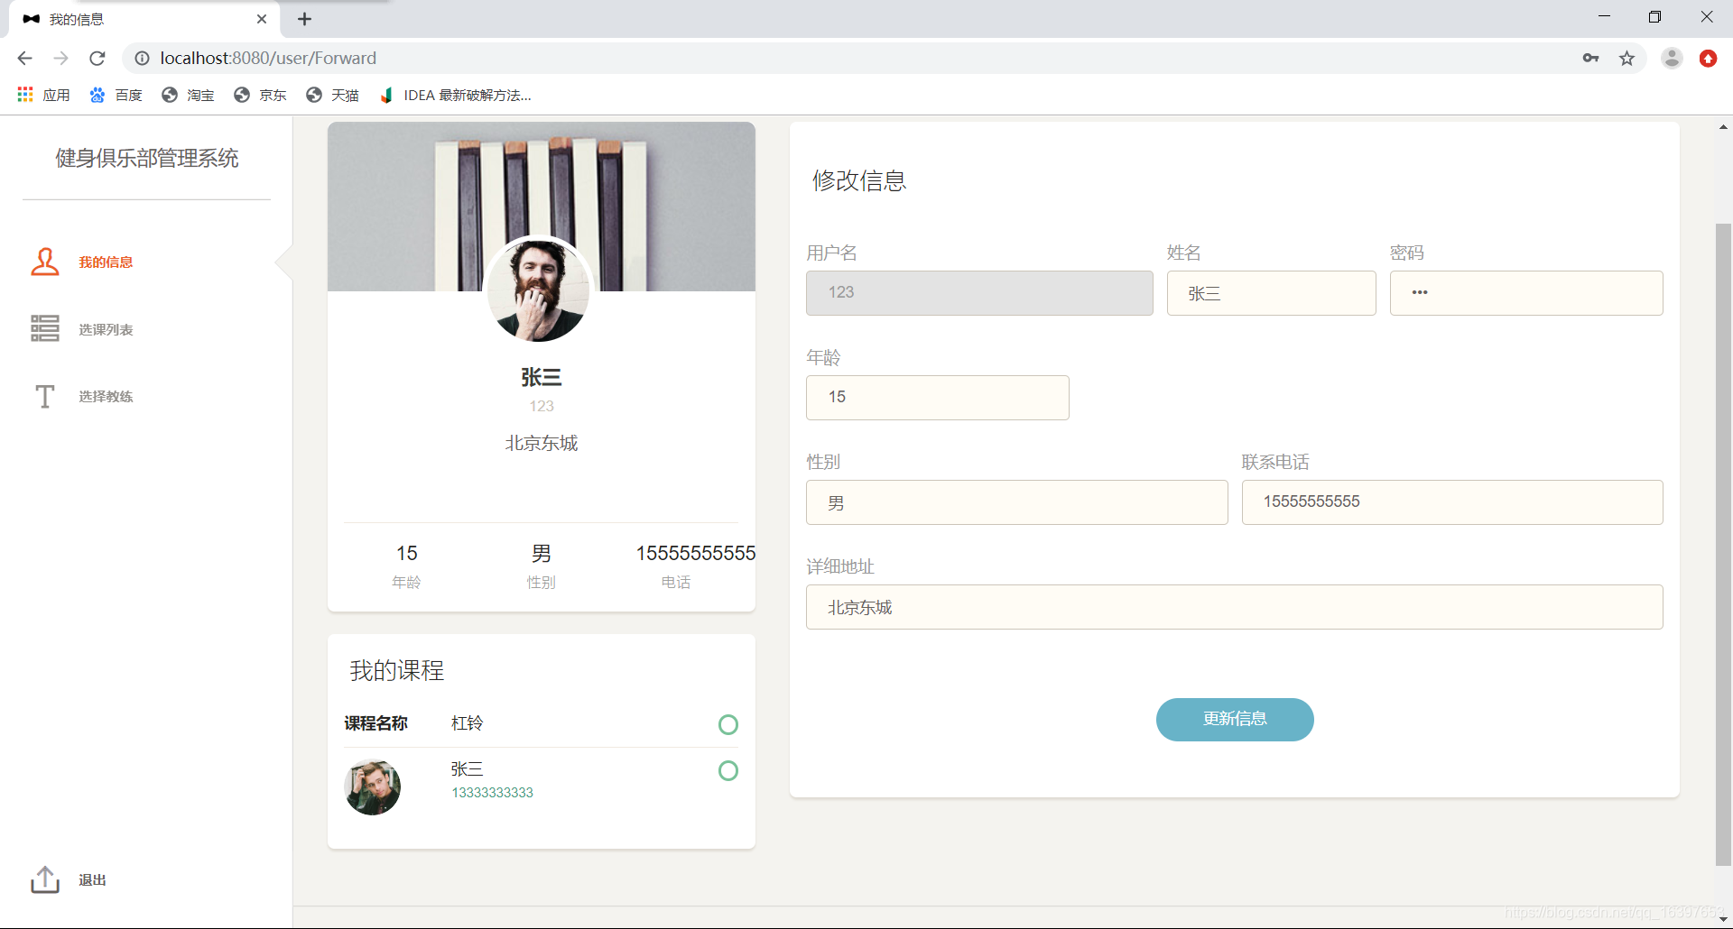This screenshot has height=929, width=1733.
Task: Click the gender value 男 on profile card
Action: tap(542, 553)
